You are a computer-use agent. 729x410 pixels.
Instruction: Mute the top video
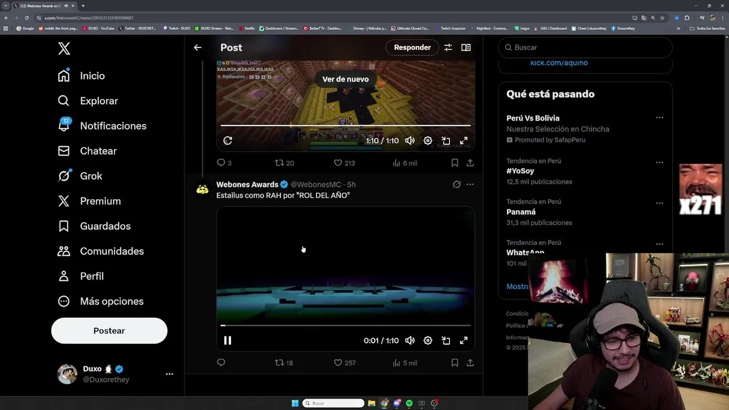pyautogui.click(x=410, y=141)
